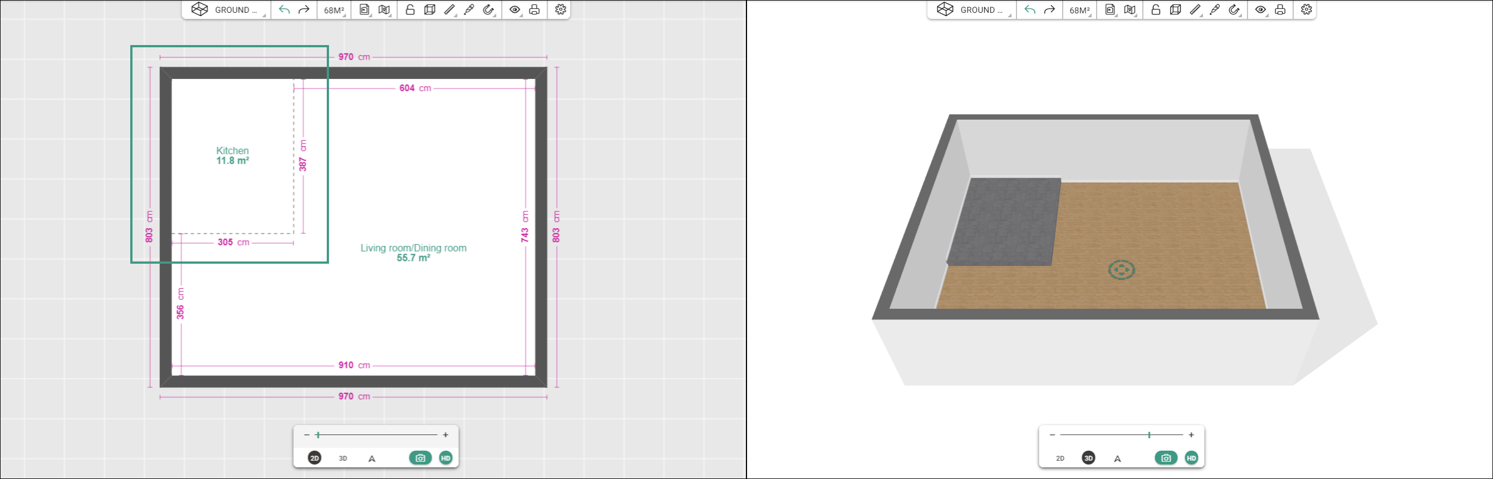Viewport: 1493px width, 479px height.
Task: Click undo arrow in left 2D panel
Action: pyautogui.click(x=284, y=10)
